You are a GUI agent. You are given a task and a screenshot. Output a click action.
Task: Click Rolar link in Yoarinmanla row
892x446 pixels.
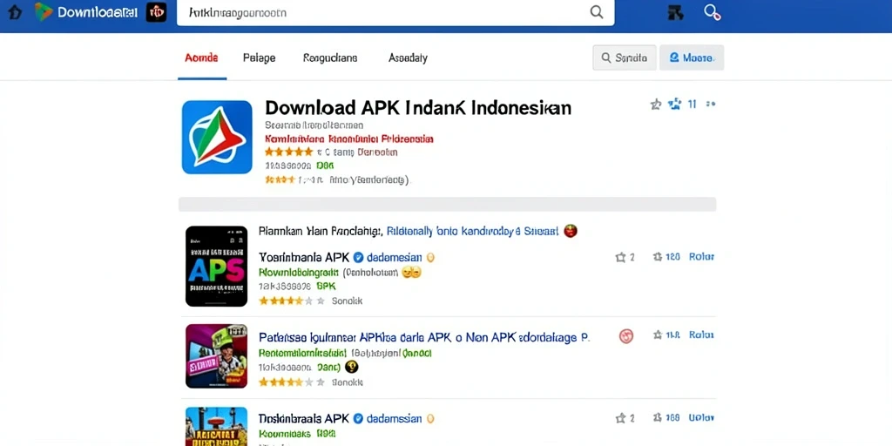(701, 257)
